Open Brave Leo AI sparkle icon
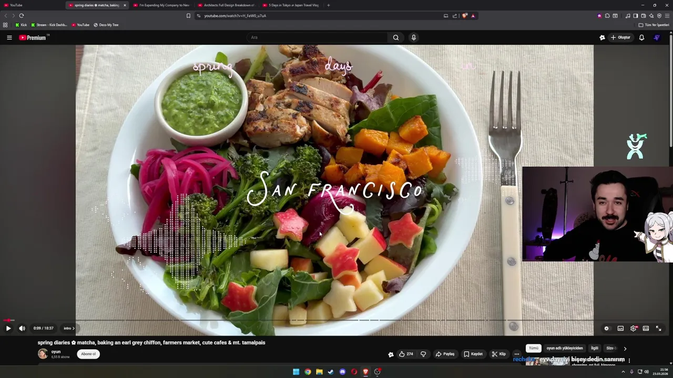673x378 pixels. [651, 16]
